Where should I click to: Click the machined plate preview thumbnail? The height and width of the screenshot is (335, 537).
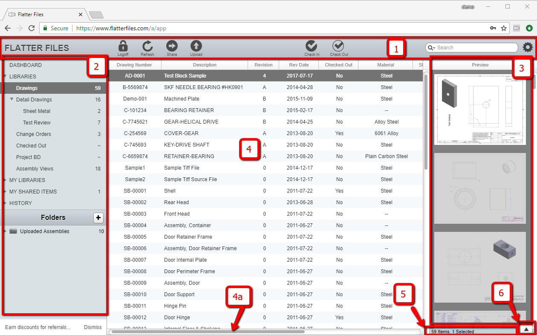480,267
